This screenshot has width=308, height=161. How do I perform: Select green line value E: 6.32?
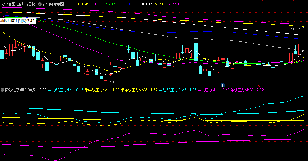click(x=109, y=4)
